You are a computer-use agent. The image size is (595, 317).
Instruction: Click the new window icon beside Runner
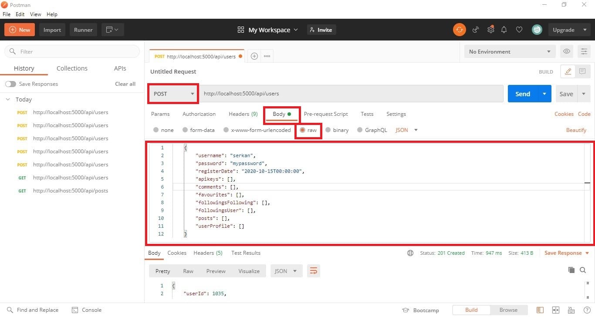(112, 30)
